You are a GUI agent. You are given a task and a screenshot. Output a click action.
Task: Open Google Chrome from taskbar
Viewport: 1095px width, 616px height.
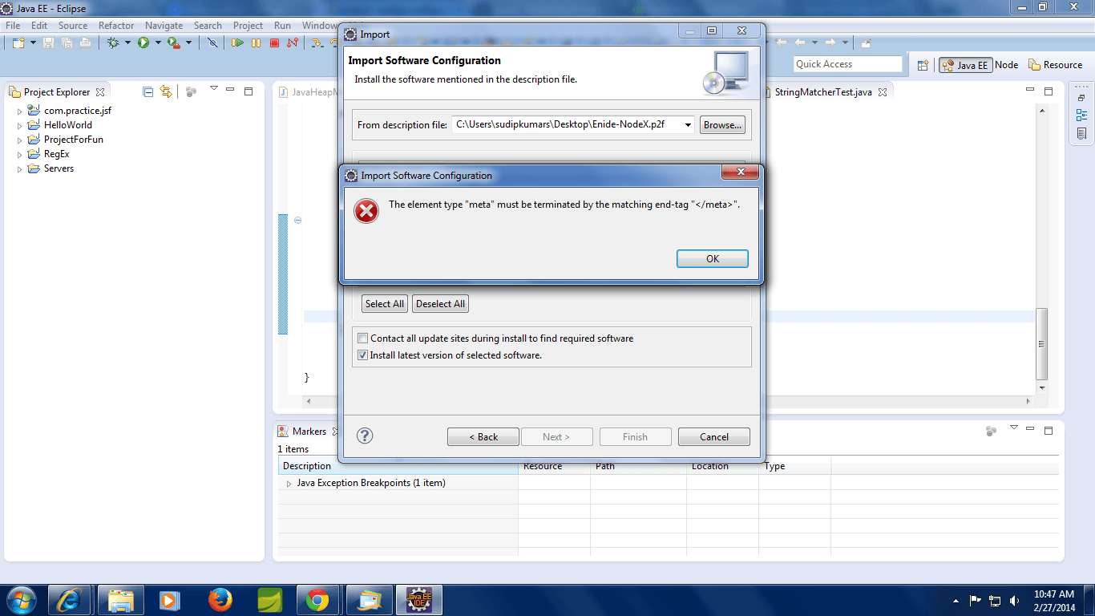point(318,600)
